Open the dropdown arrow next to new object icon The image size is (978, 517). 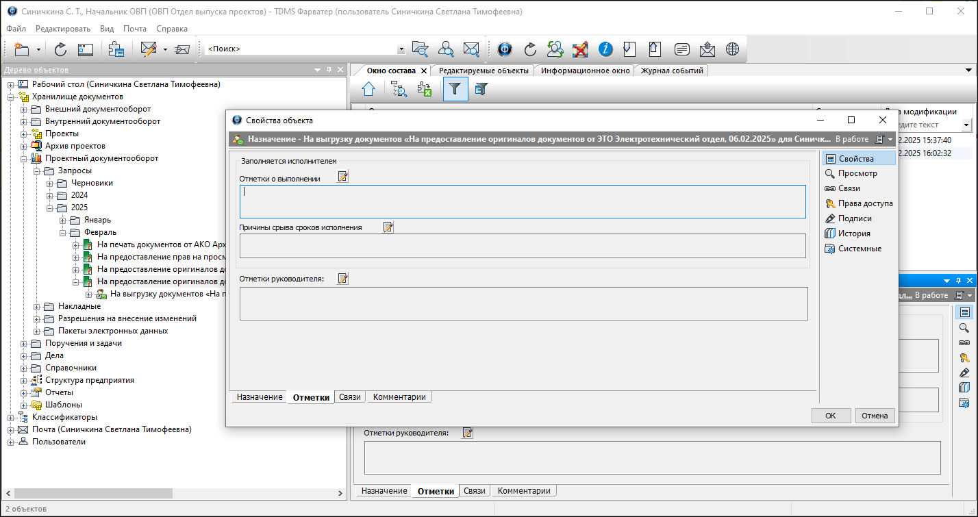[x=38, y=49]
